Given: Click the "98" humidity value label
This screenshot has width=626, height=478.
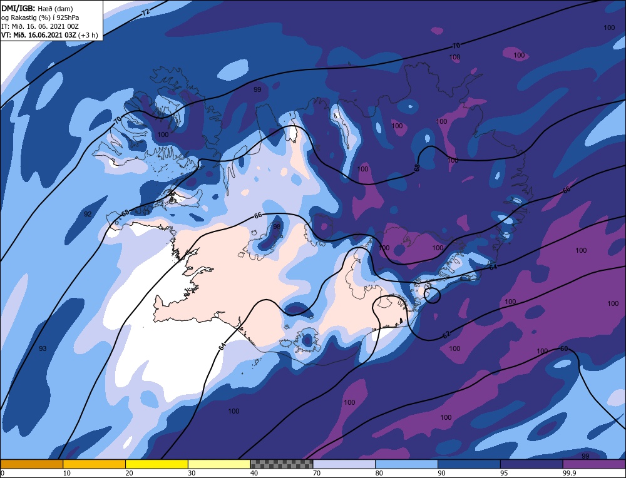Looking at the screenshot, I should click(277, 226).
